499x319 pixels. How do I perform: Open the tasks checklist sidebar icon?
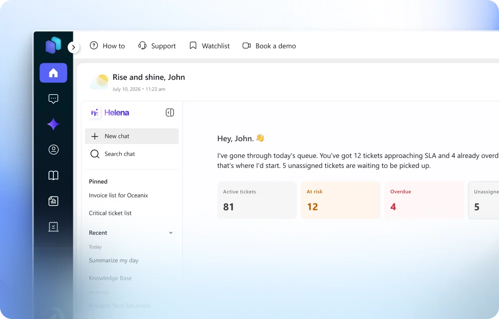pos(53,227)
